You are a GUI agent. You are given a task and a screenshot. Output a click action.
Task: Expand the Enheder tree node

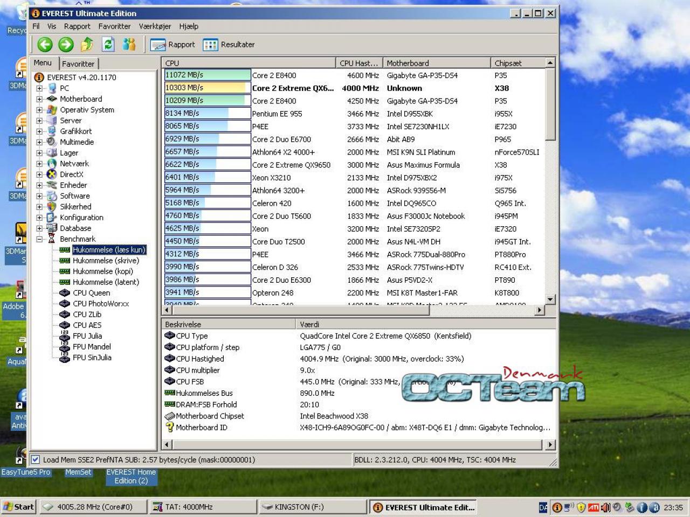[x=39, y=185]
